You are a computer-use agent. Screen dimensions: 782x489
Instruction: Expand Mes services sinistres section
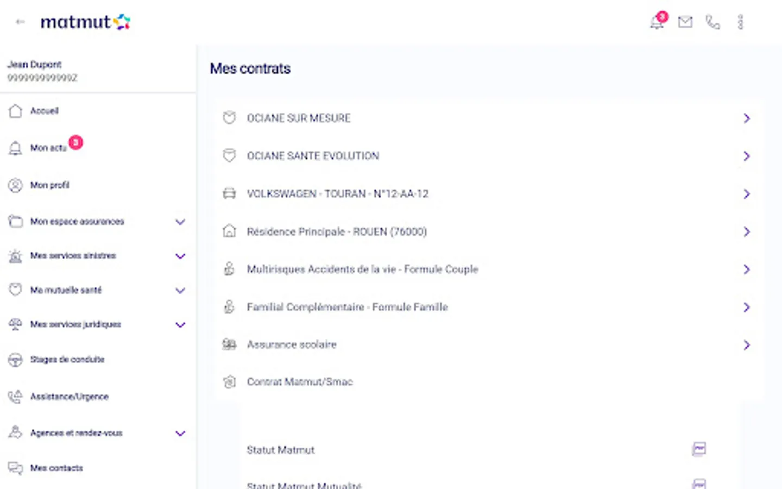pos(180,256)
